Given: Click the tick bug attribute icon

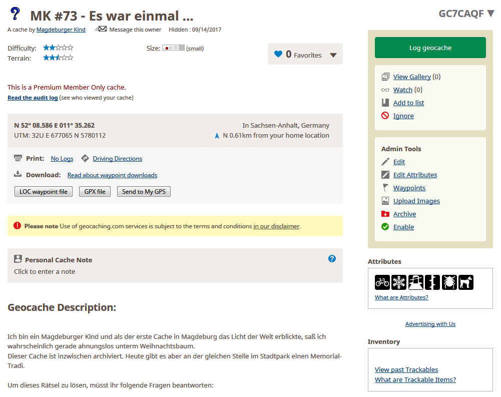Looking at the screenshot, I should [449, 282].
